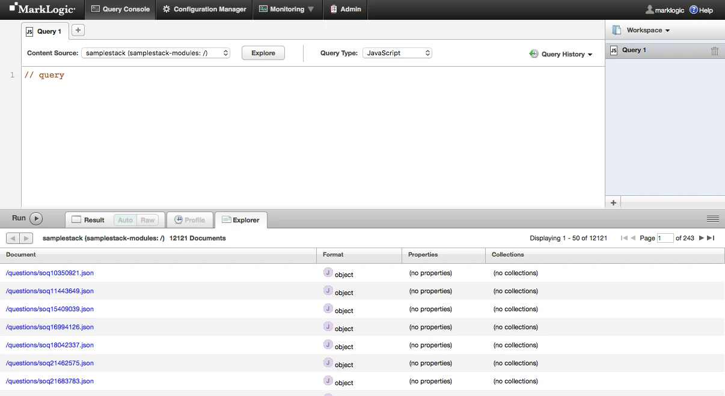This screenshot has width=725, height=396.
Task: Open the Configuration Manager tab
Action: click(204, 10)
